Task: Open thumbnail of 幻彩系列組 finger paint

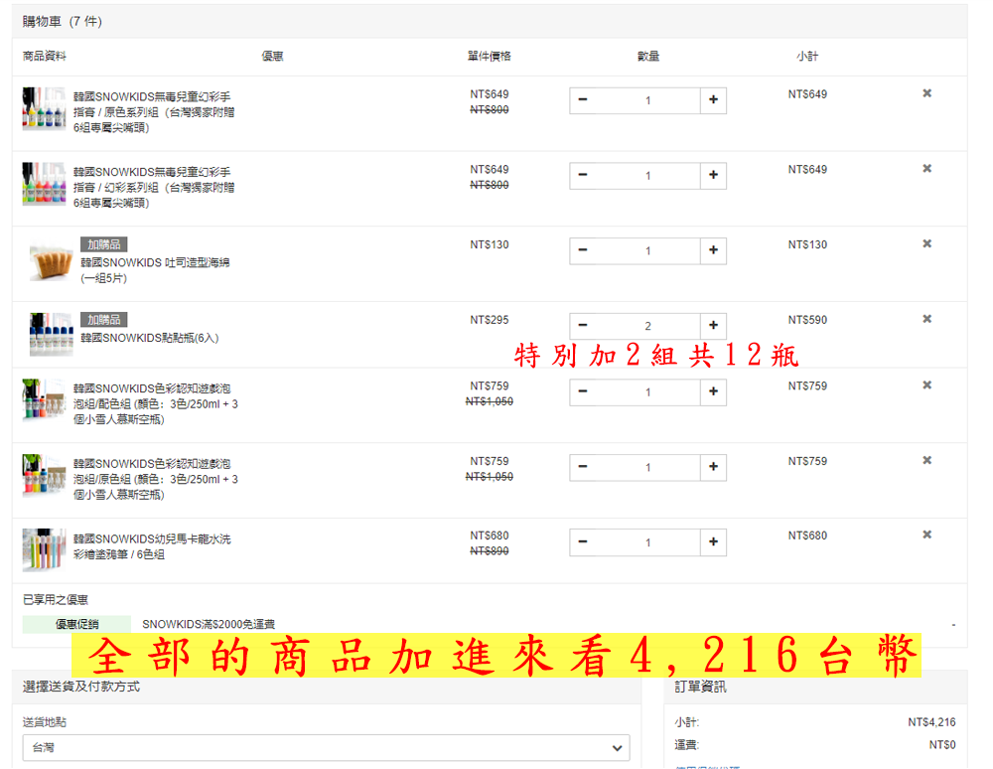Action: point(44,185)
